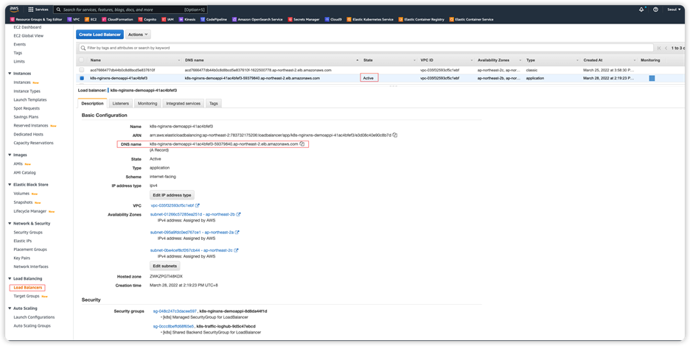
Task: Switch to the Integrated services tab
Action: 183,103
